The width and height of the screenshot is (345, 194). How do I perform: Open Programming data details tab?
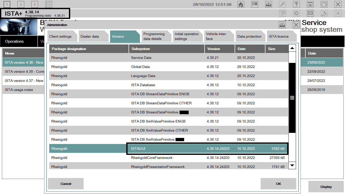156,36
